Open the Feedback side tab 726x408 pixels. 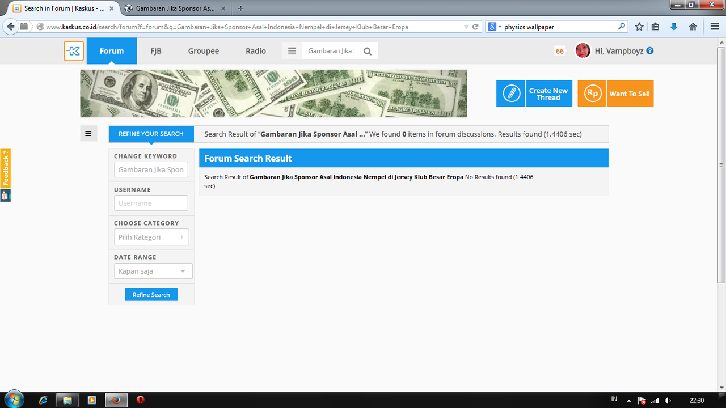coord(6,168)
